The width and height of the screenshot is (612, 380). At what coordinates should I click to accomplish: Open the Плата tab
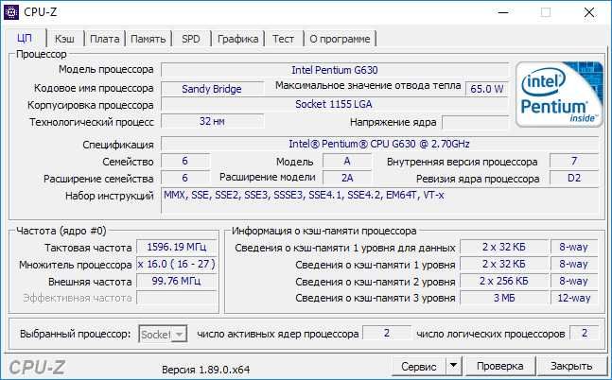pos(105,39)
